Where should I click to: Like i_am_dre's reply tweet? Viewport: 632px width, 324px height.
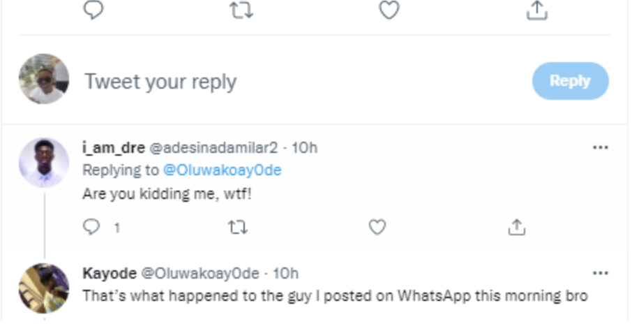tap(377, 227)
